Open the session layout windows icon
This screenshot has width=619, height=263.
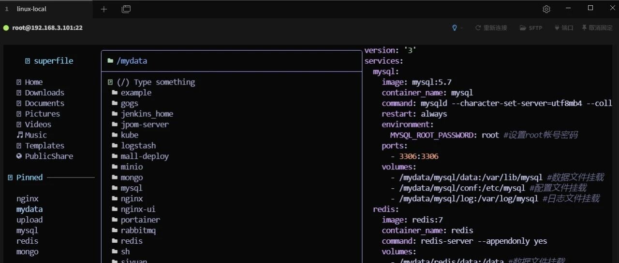(x=126, y=9)
